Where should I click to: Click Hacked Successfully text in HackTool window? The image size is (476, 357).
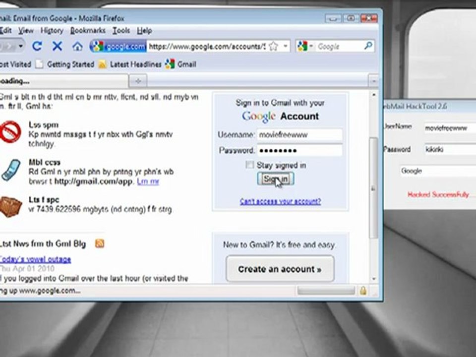click(x=438, y=194)
